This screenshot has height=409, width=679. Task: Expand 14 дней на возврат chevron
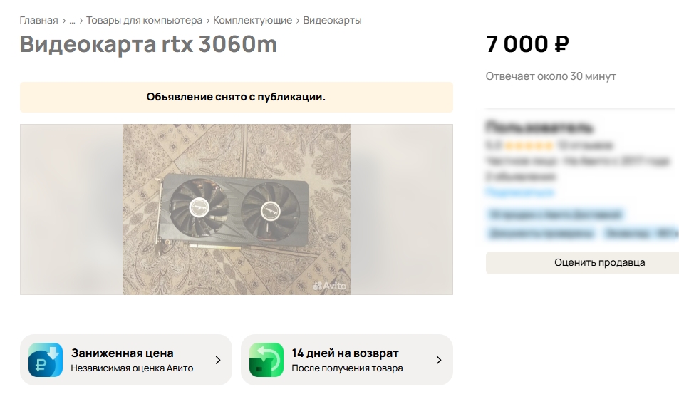click(x=439, y=360)
